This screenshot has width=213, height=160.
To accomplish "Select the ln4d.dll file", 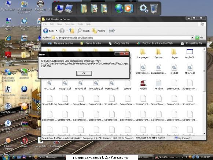I will click(x=174, y=69).
